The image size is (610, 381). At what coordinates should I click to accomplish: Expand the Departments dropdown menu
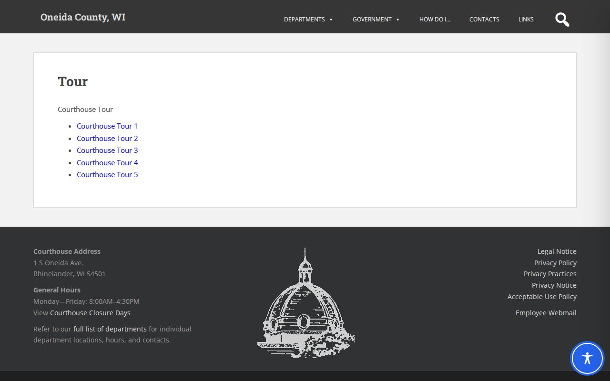point(308,20)
